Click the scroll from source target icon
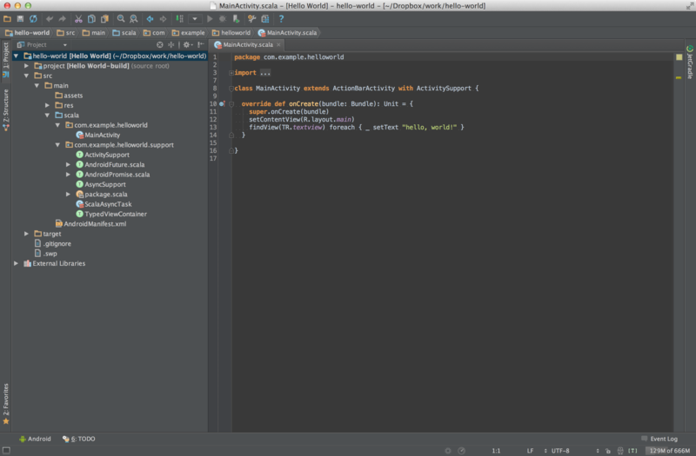696x456 pixels. (160, 45)
